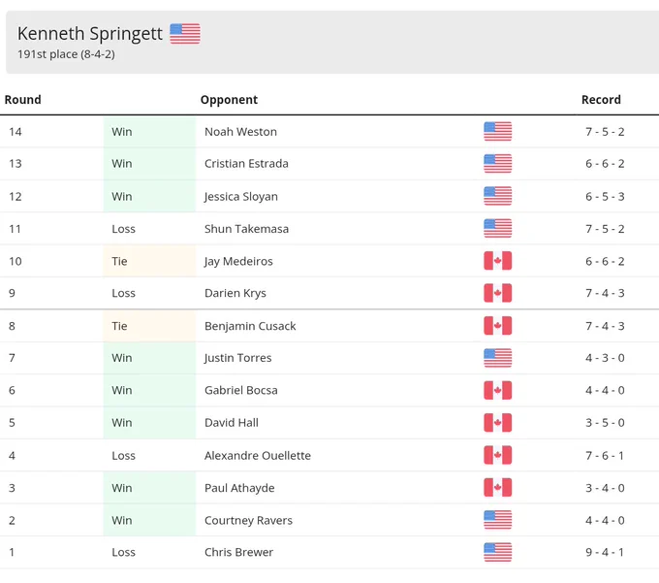This screenshot has width=659, height=583.
Task: Select the Cristian Estrada opponent name
Action: 246,164
